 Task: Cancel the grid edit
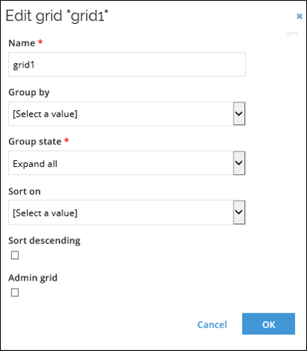coord(212,325)
